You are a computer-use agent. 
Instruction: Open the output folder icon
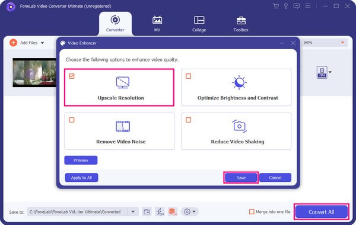click(x=147, y=212)
